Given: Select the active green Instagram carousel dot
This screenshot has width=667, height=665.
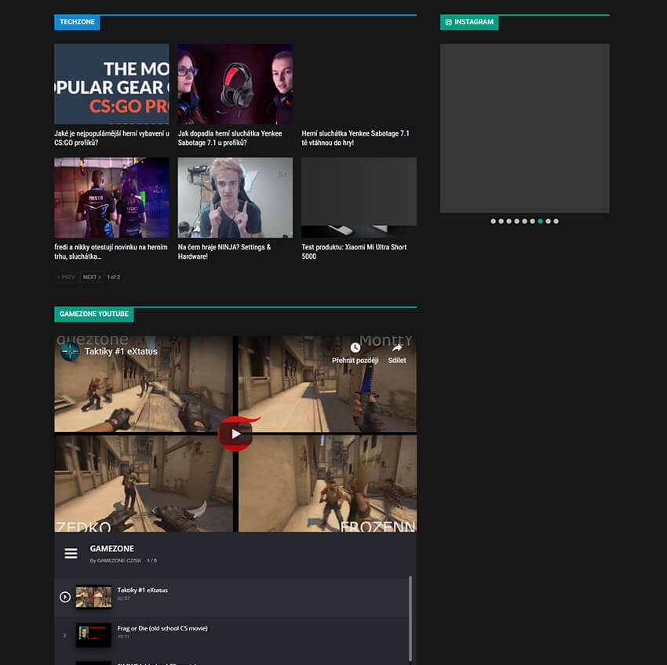Looking at the screenshot, I should [540, 221].
